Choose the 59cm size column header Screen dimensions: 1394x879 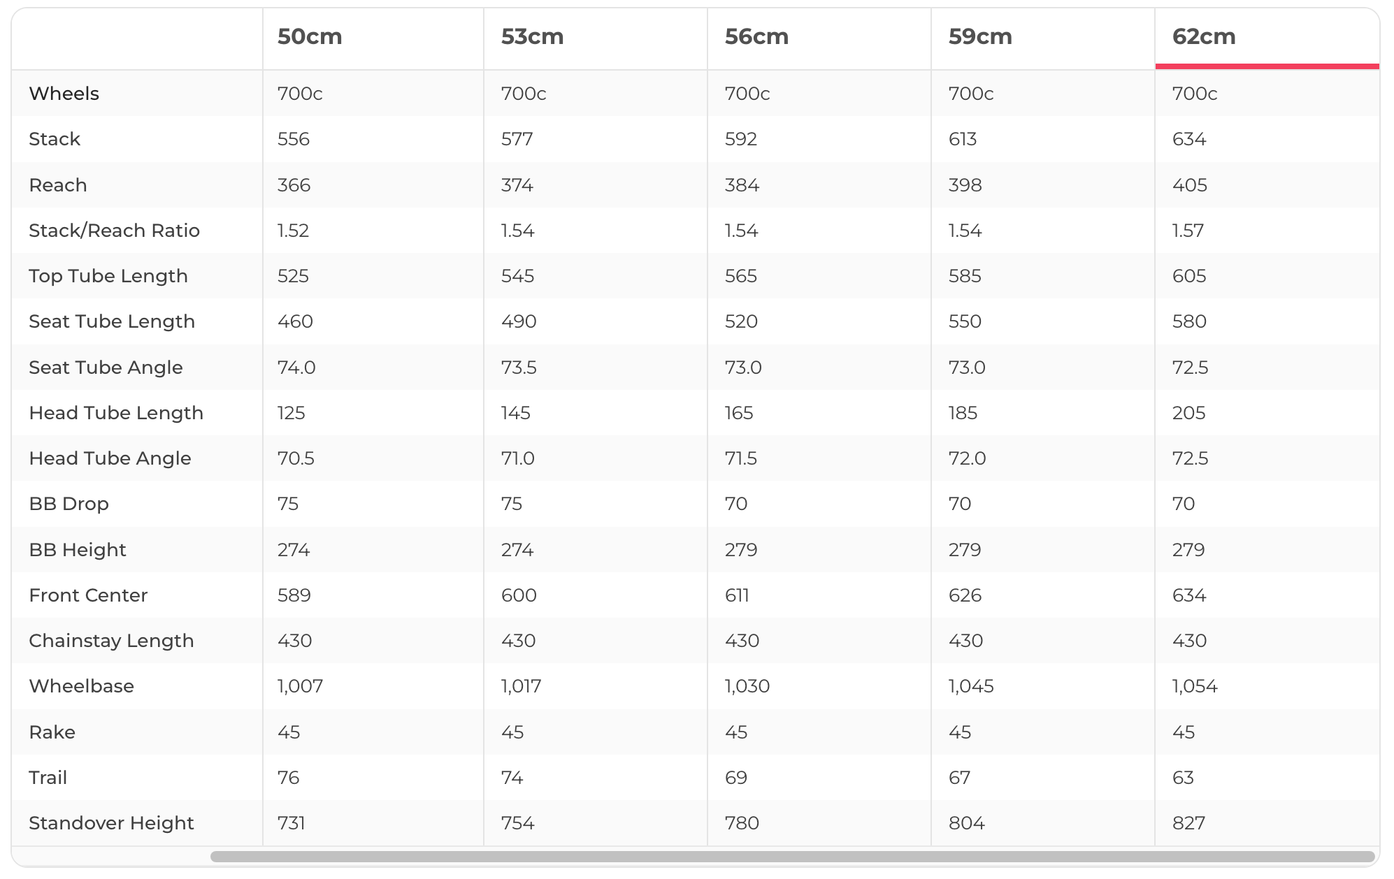click(x=980, y=37)
